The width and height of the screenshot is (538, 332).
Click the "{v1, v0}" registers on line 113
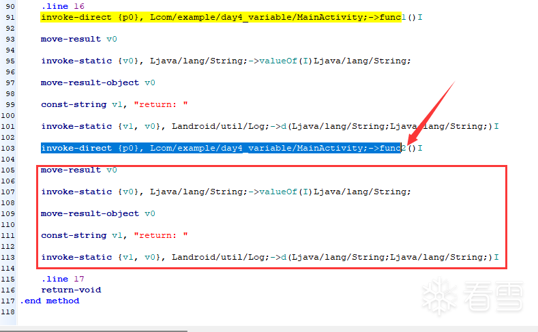(x=139, y=257)
